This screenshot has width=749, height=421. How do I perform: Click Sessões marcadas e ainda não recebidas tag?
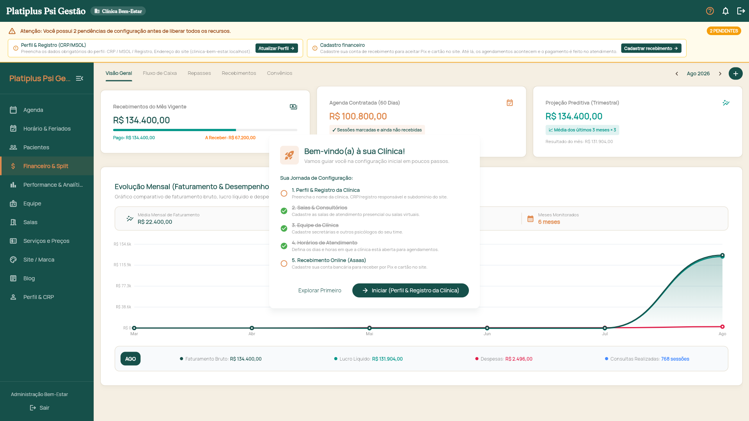[x=377, y=130]
